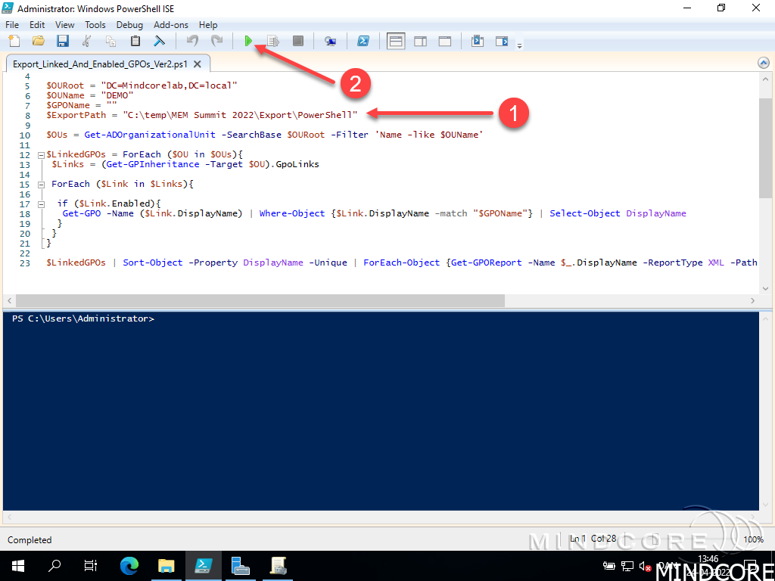Viewport: 775px width, 581px height.
Task: Open a script using the folder icon
Action: point(38,42)
